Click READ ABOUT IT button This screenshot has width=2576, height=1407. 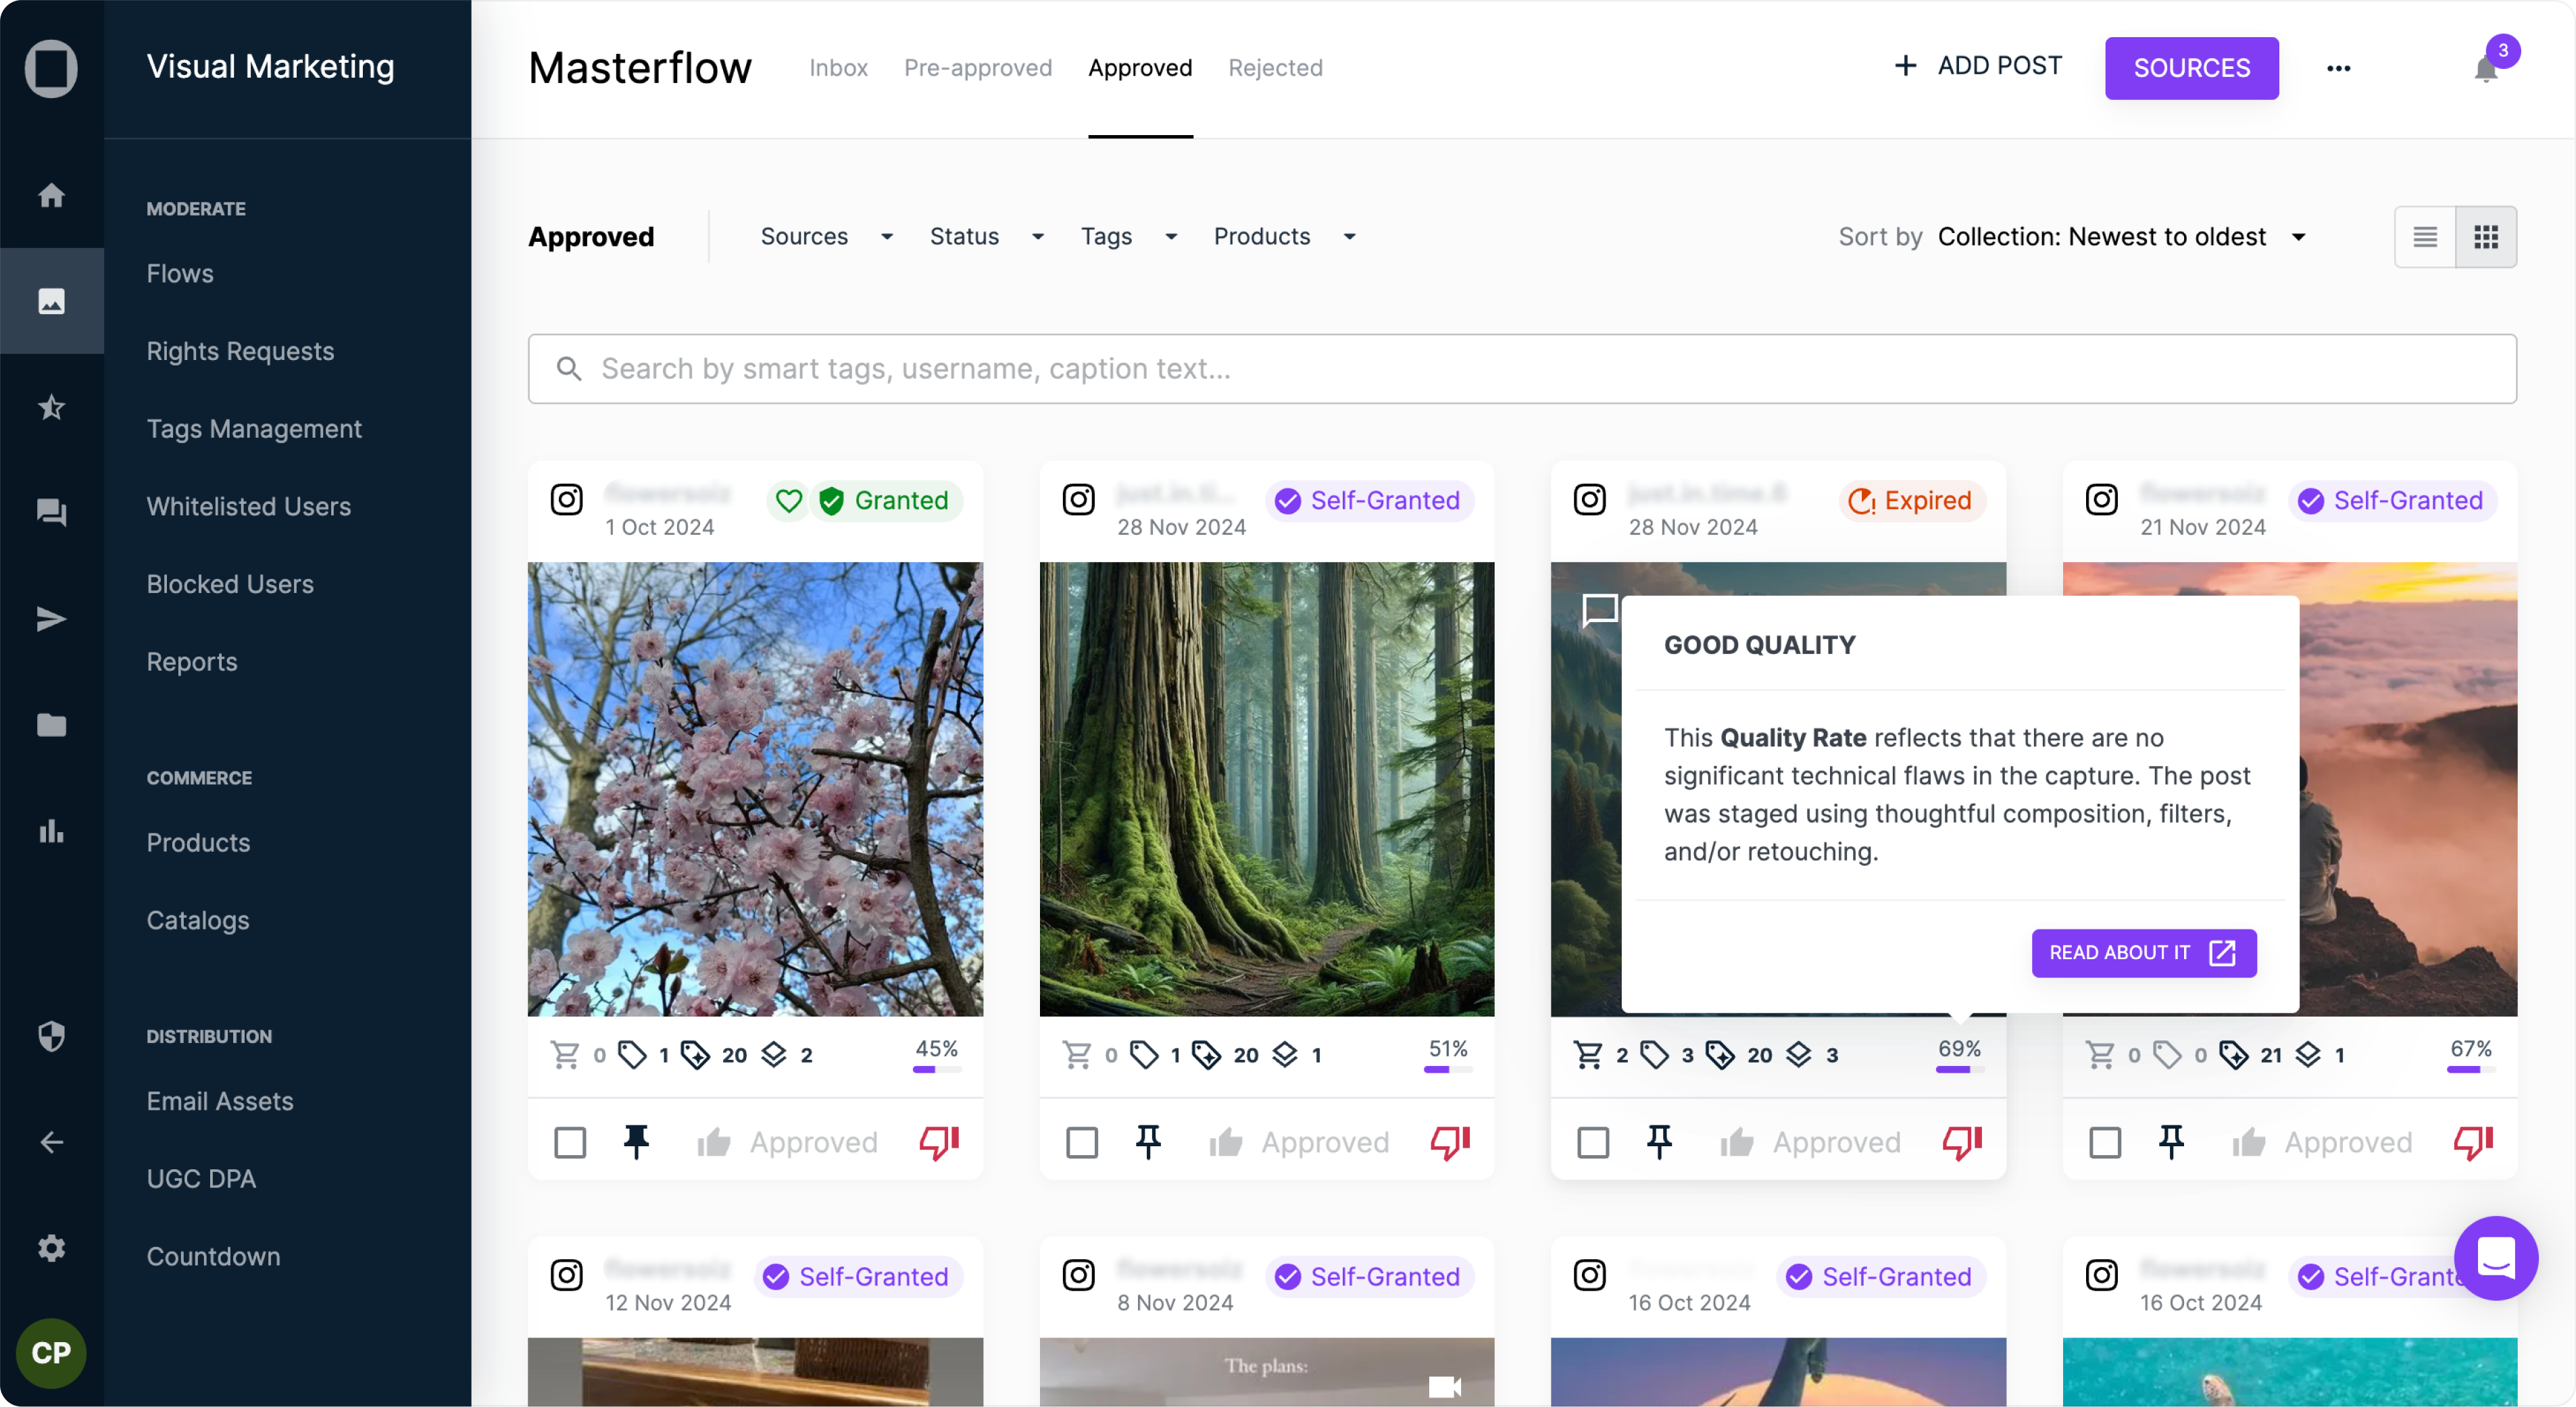point(2143,952)
